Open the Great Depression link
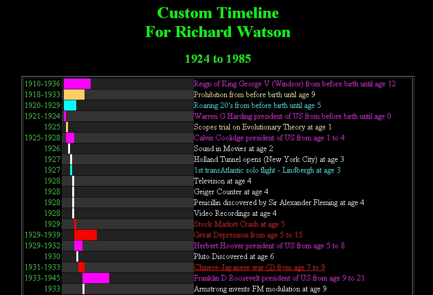 [248, 235]
